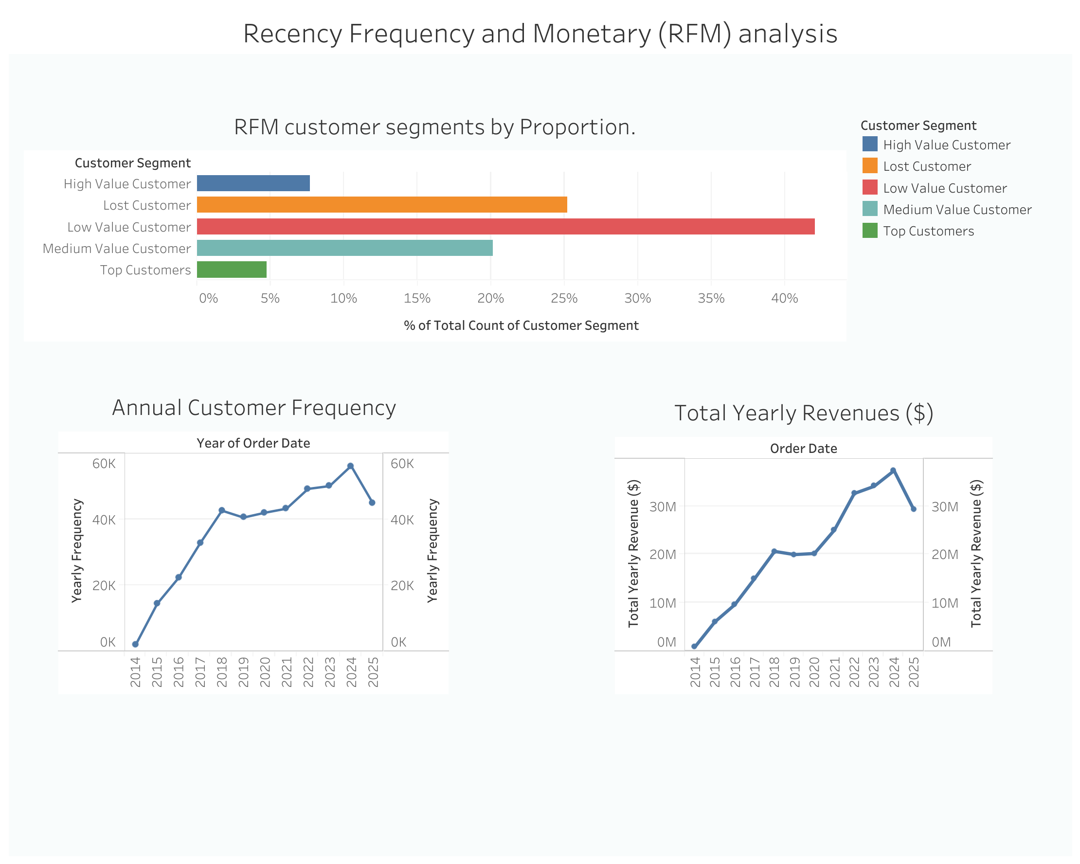Image resolution: width=1080 pixels, height=864 pixels.
Task: Click the 2025 data point in frequency chart
Action: click(x=372, y=503)
